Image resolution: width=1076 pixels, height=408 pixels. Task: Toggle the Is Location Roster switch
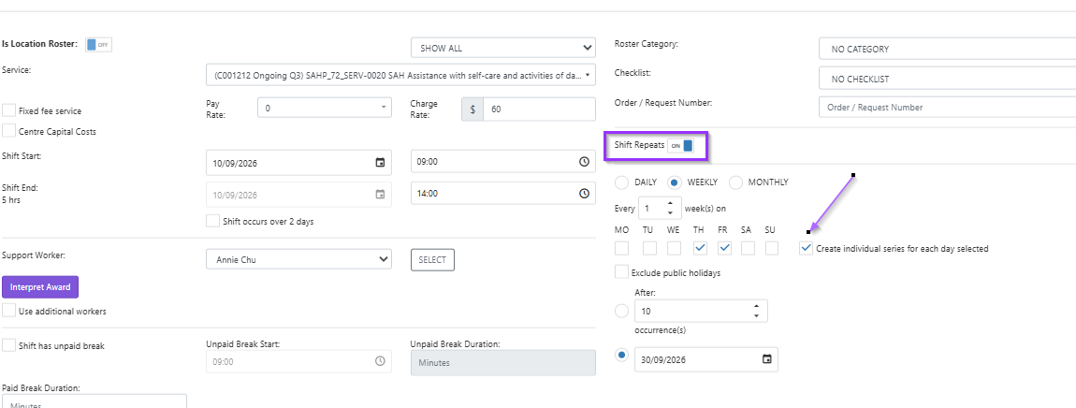click(x=99, y=45)
